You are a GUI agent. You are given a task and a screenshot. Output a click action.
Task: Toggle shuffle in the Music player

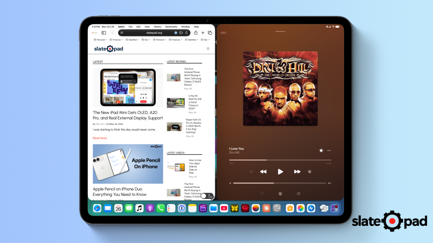coord(251,171)
